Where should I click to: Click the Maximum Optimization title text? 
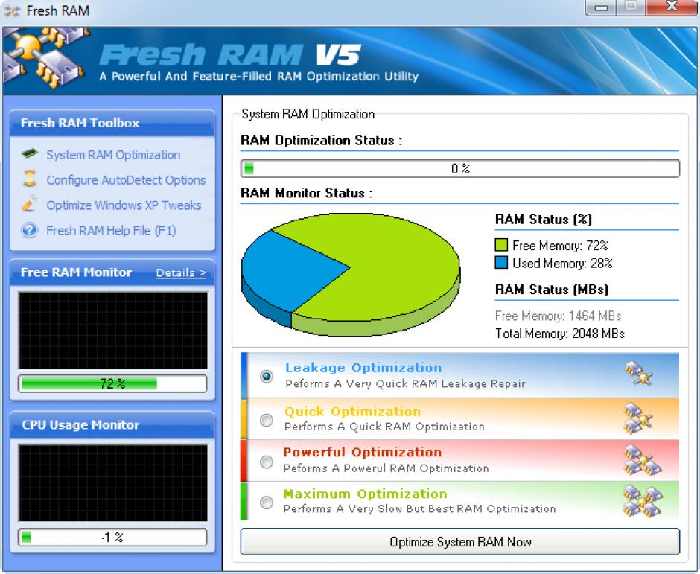[365, 494]
